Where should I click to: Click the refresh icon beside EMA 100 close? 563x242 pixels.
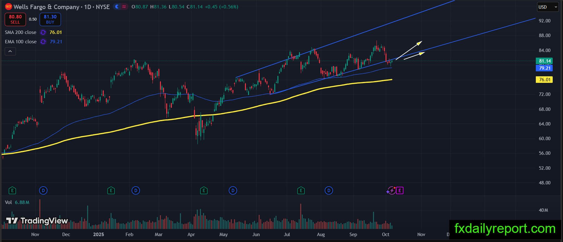(x=43, y=42)
